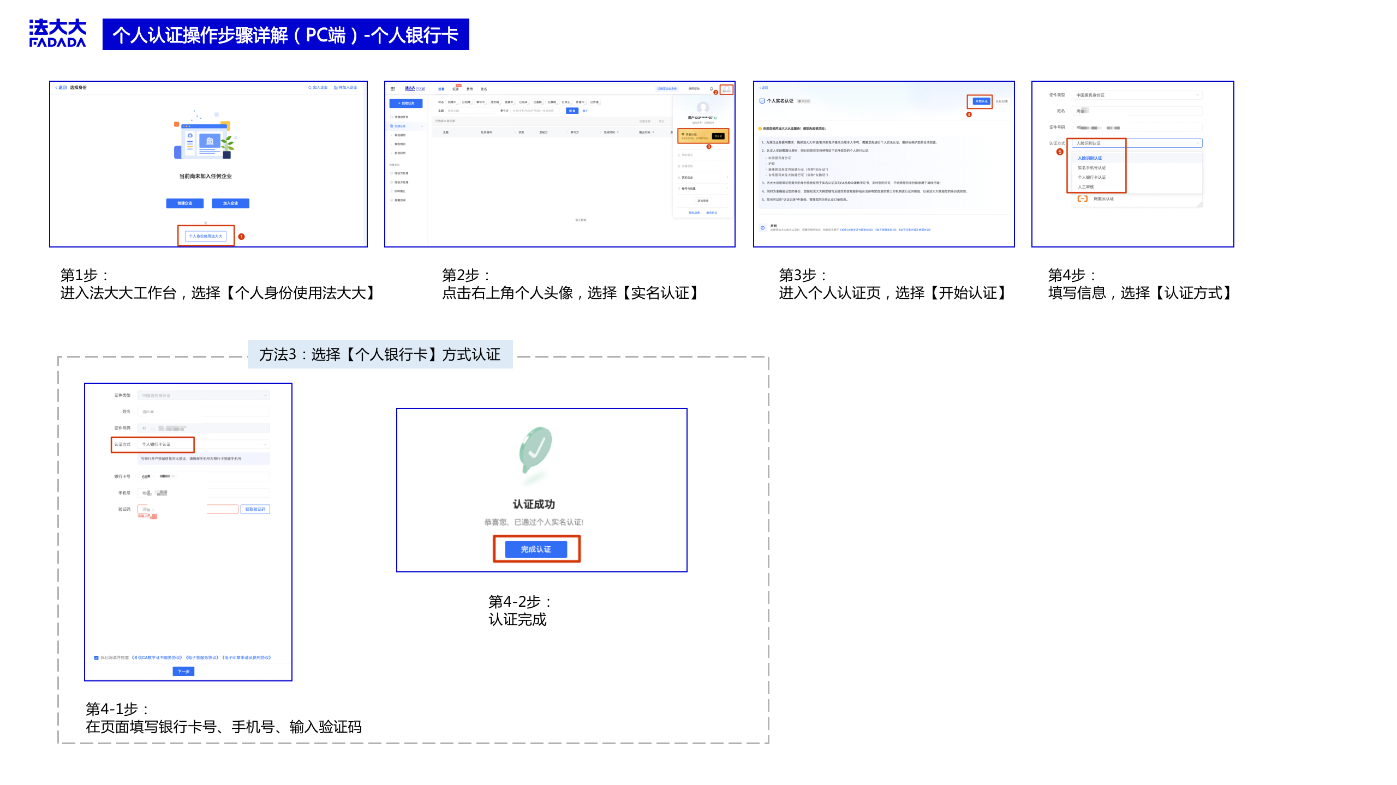The width and height of the screenshot is (1397, 785).
Task: Click the 切换至企业身份 button
Action: (x=667, y=88)
